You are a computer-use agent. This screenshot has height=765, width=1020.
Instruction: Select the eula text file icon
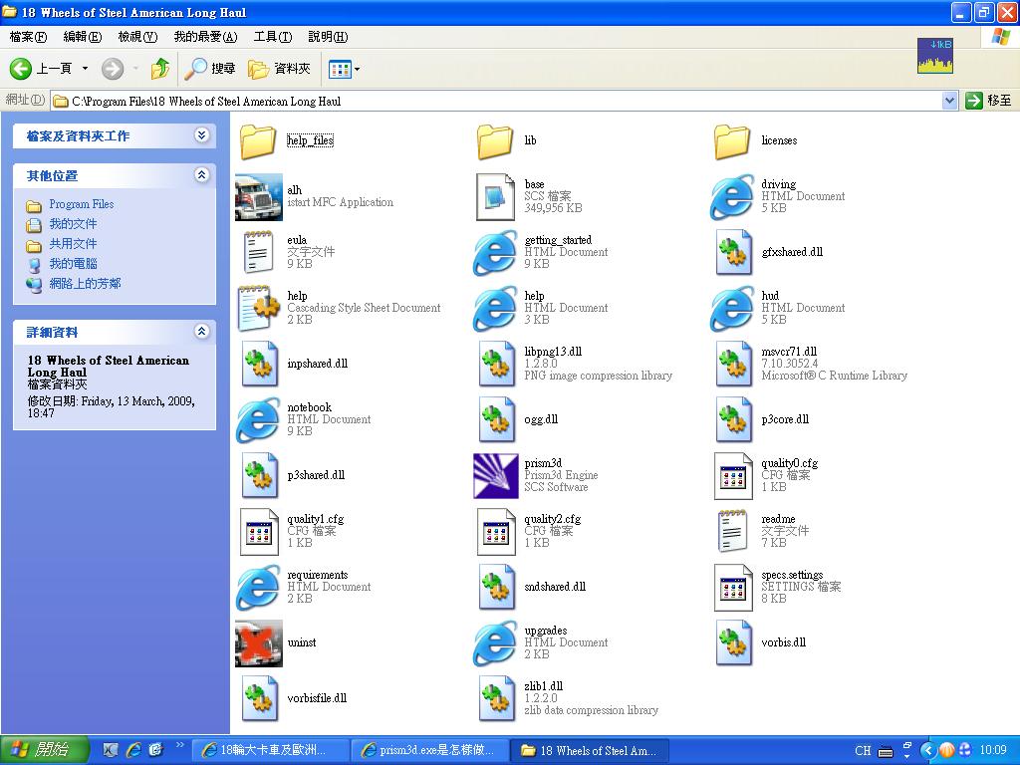click(x=258, y=252)
